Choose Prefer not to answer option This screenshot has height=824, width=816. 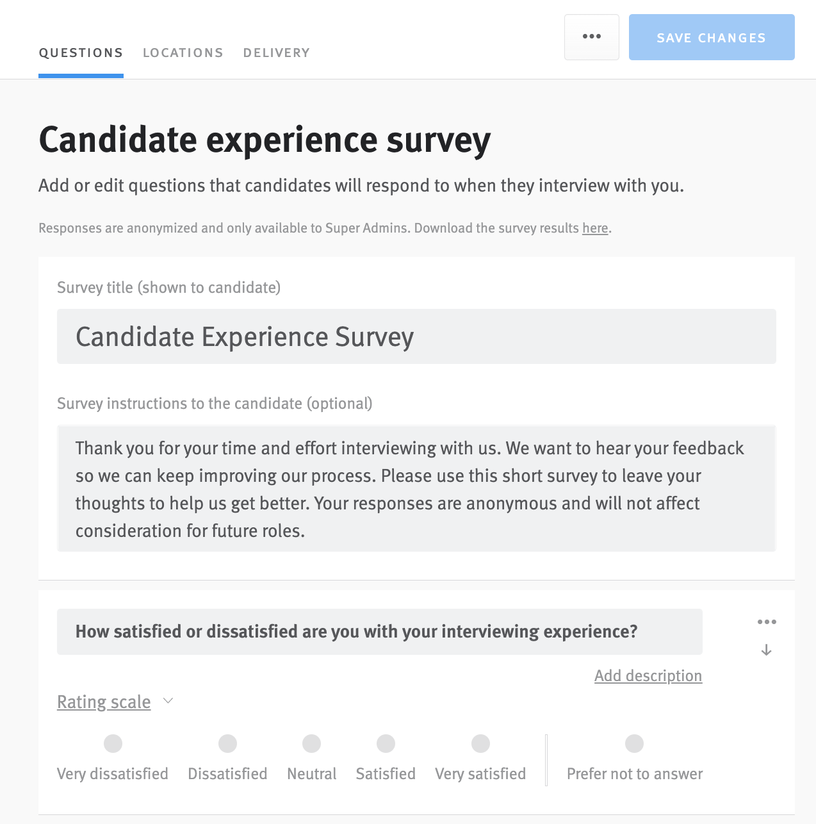point(634,743)
